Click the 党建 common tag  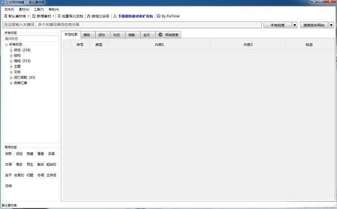[30, 154]
